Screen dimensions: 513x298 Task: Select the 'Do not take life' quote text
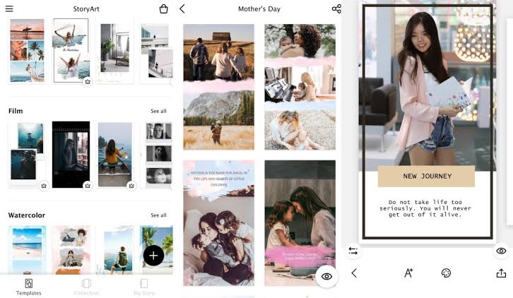tap(425, 208)
